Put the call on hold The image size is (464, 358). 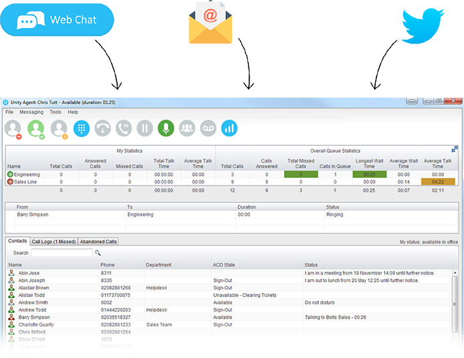tap(144, 127)
